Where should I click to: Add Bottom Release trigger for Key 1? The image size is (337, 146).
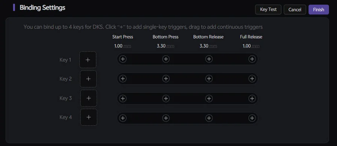click(209, 59)
